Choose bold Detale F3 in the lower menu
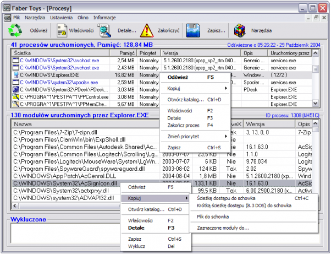The height and width of the screenshot is (254, 331). coord(156,228)
